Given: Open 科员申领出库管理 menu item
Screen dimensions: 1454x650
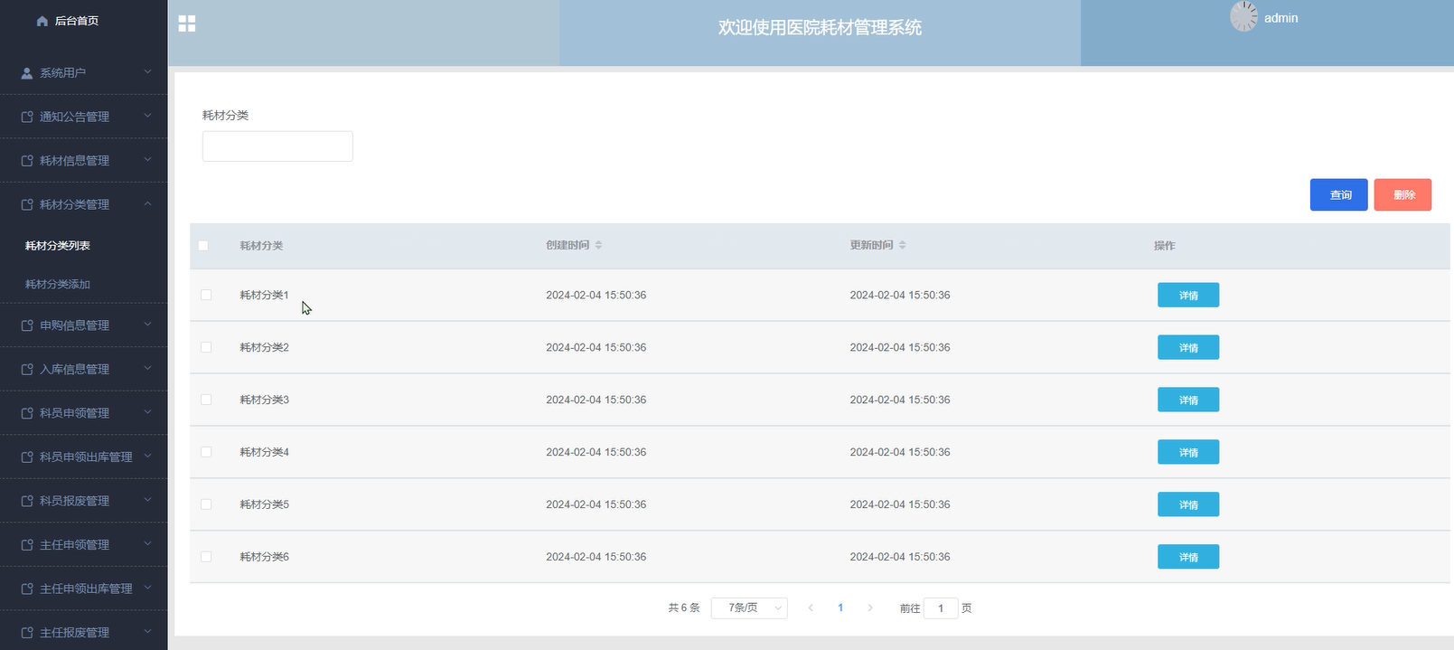Looking at the screenshot, I should click(83, 457).
